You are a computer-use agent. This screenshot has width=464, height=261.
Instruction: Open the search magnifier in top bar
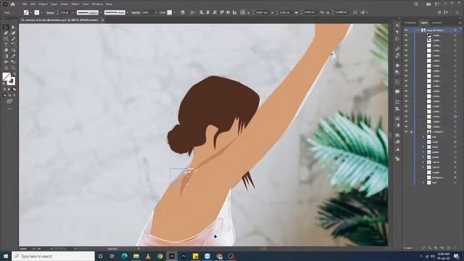pos(416,4)
